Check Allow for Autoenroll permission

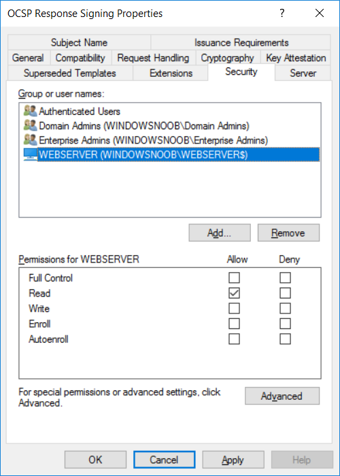(x=234, y=339)
